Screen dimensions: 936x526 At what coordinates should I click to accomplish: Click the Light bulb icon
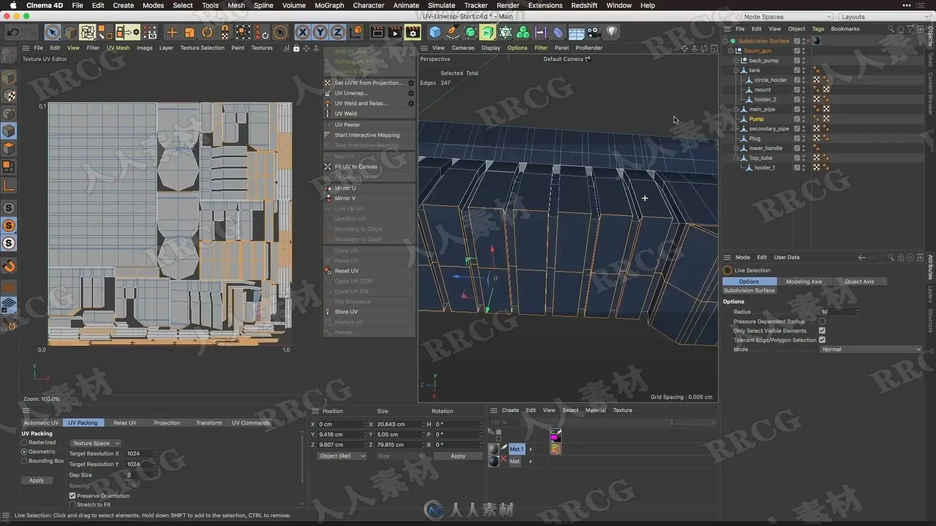click(611, 33)
